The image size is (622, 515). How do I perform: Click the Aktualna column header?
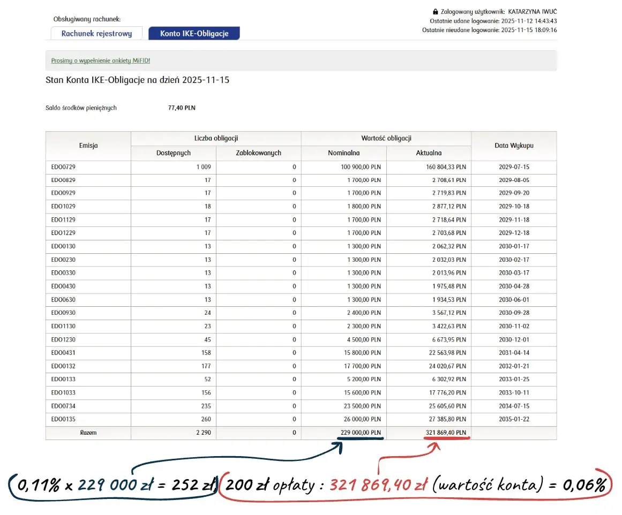coord(429,153)
